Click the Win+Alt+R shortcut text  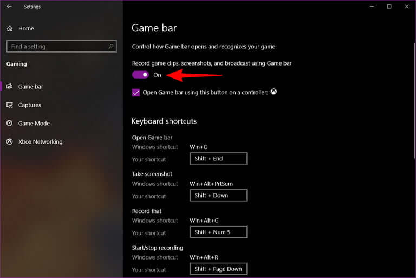204,257
